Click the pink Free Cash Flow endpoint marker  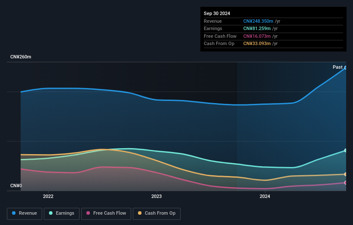pyautogui.click(x=345, y=183)
